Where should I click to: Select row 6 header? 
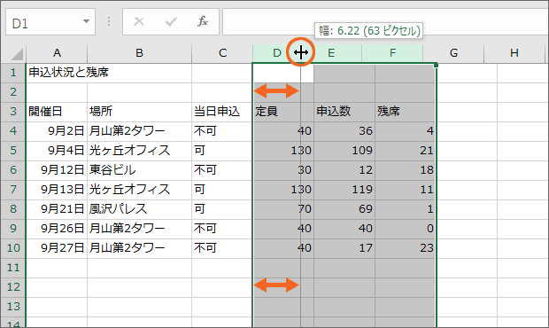coord(13,170)
